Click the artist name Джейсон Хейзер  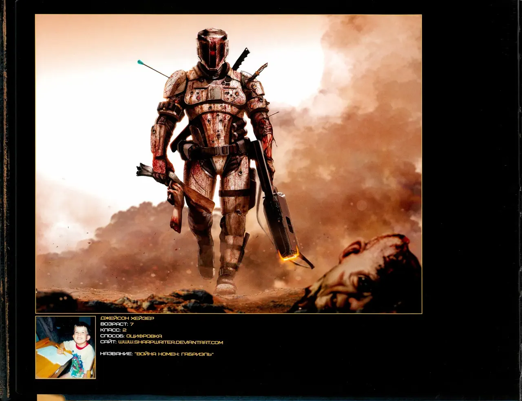click(127, 318)
